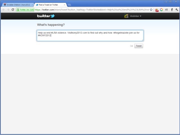Click the remaining character count 34

point(131,46)
